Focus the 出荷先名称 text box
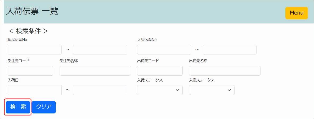Screen dimensions: 314x119 [x=225, y=71]
